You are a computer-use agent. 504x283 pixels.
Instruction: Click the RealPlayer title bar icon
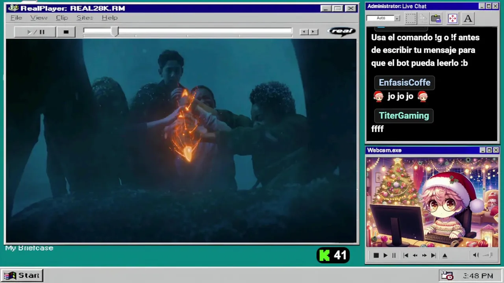tap(13, 8)
